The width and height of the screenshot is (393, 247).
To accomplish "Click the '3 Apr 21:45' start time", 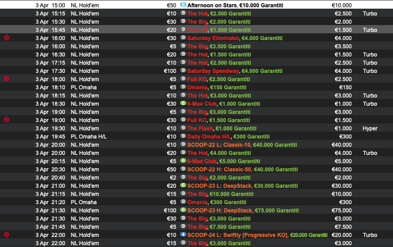I will point(50,227).
